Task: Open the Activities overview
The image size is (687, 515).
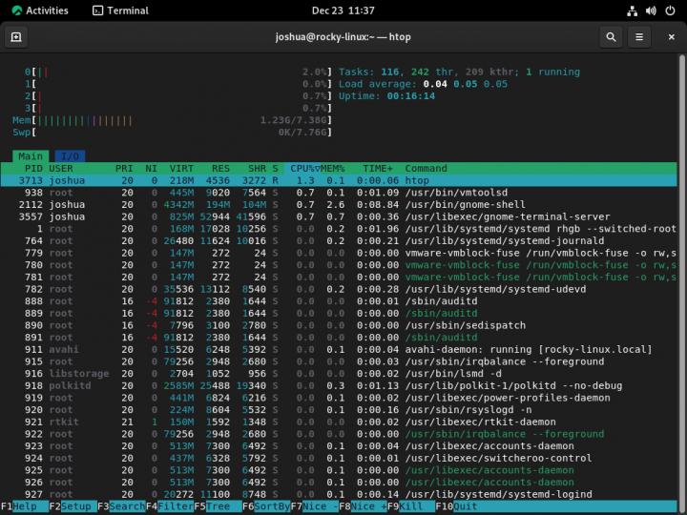Action: pos(39,10)
